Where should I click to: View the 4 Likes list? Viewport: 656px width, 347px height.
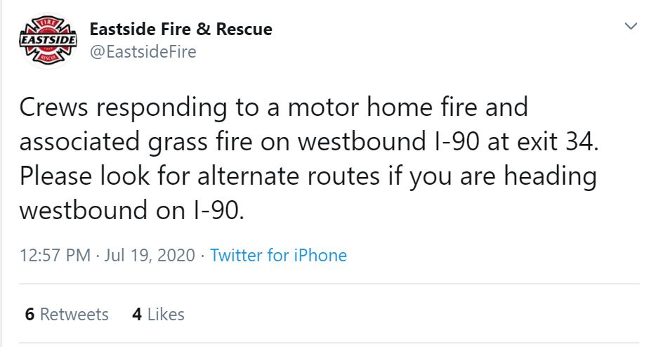(158, 314)
